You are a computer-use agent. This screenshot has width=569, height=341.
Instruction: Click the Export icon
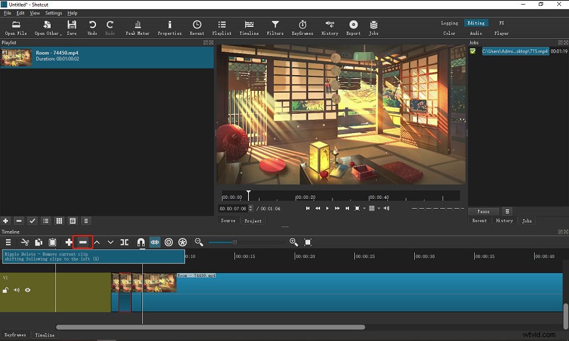[353, 28]
